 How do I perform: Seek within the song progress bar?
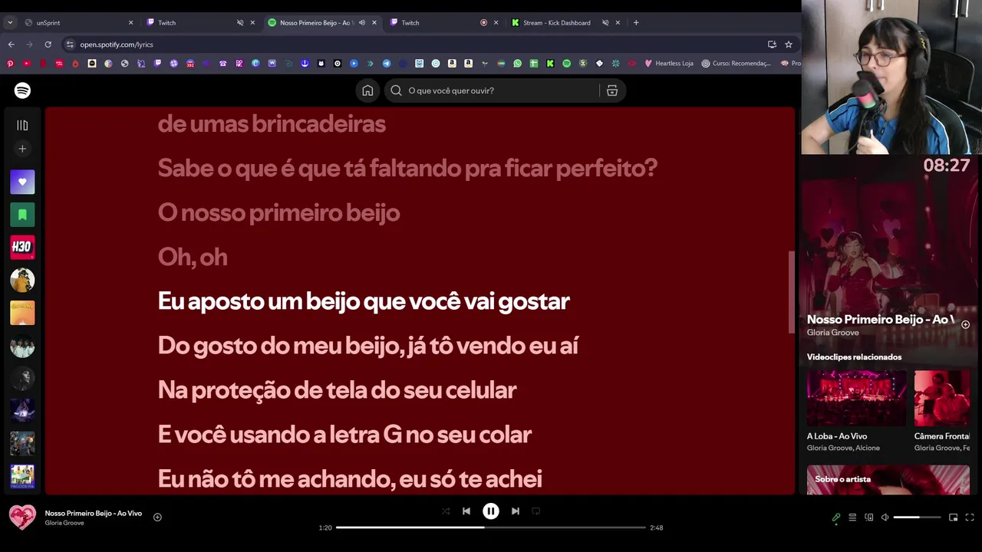pos(491,527)
